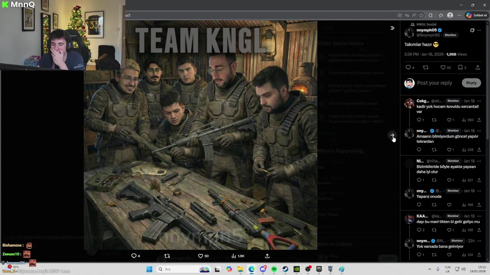The height and width of the screenshot is (275, 490).
Task: Repost the 'Yok varsada bana gelmiyor' reply
Action: click(x=434, y=255)
